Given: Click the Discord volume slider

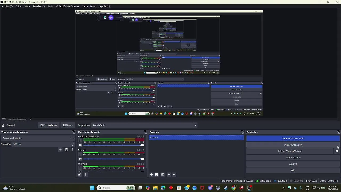Looking at the screenshot, I should coord(114,159).
